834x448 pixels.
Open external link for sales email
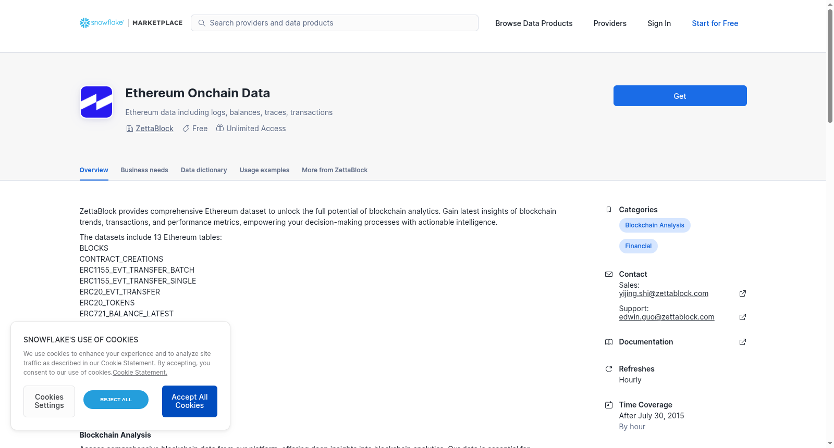743,293
